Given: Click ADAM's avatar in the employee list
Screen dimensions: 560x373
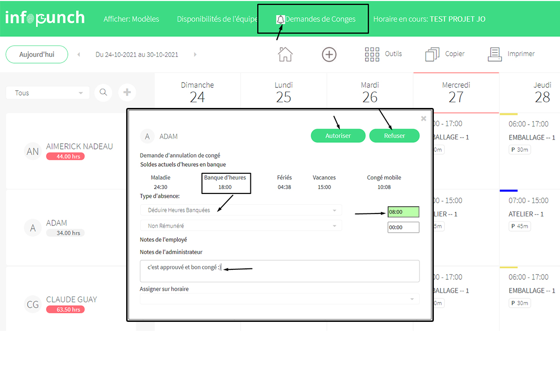Looking at the screenshot, I should (32, 228).
